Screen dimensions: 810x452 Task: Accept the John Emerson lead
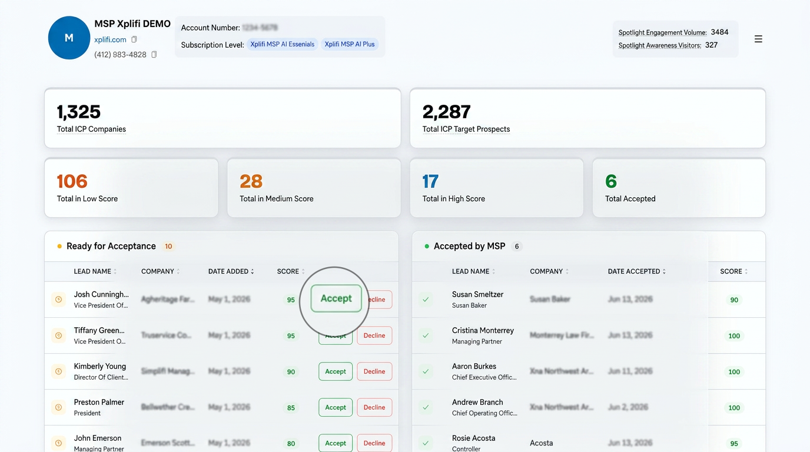(x=336, y=443)
